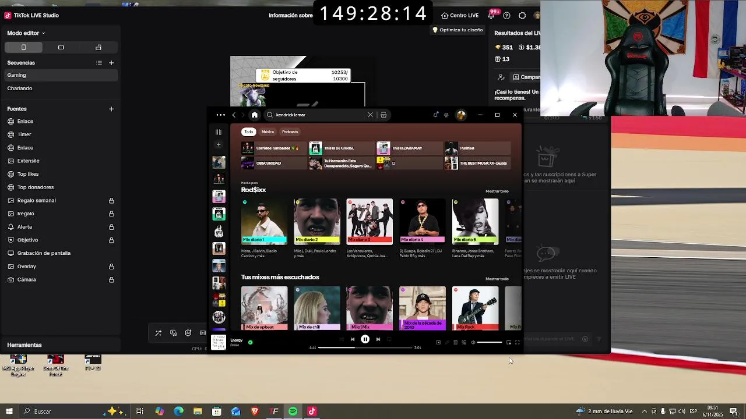Open the Mix Rock card
Viewport: 746px width, 419px height.
[475, 308]
